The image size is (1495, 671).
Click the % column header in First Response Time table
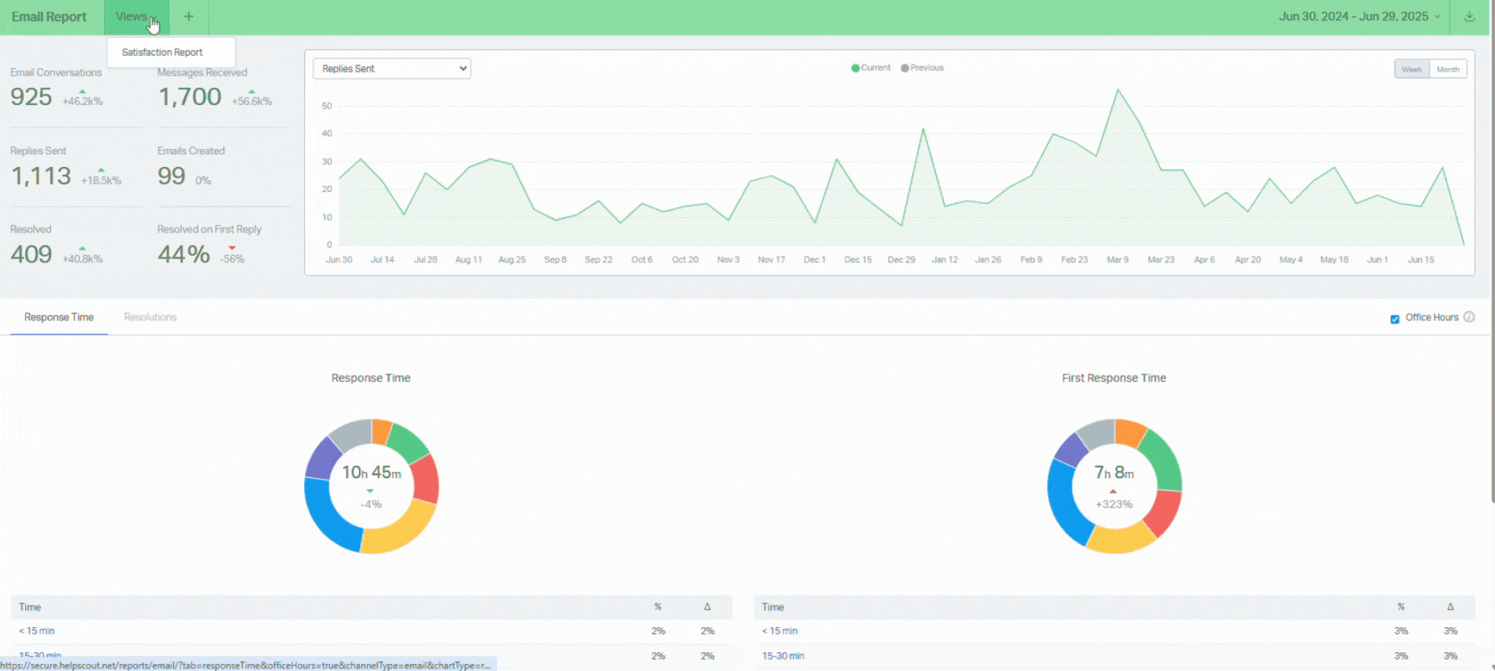[1401, 607]
